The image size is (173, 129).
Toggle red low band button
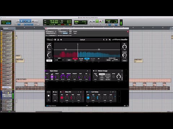point(75,58)
